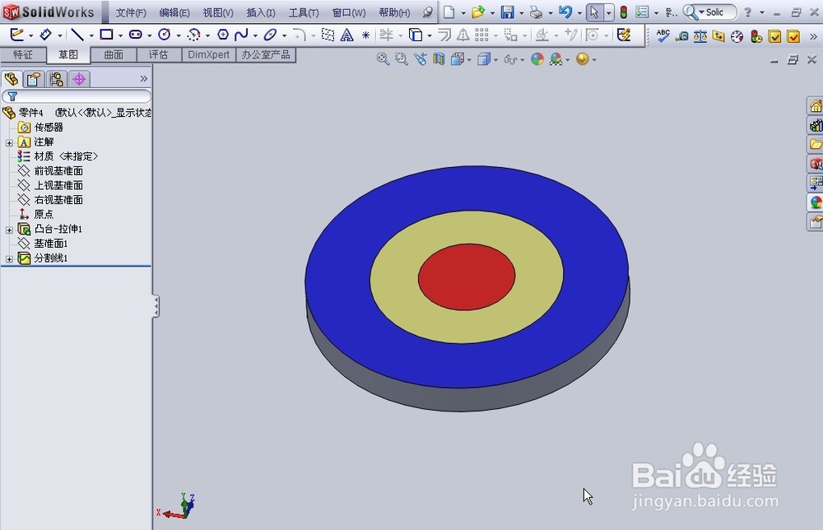This screenshot has height=530, width=823.
Task: Click the Rapid Sketch icon
Action: click(624, 35)
